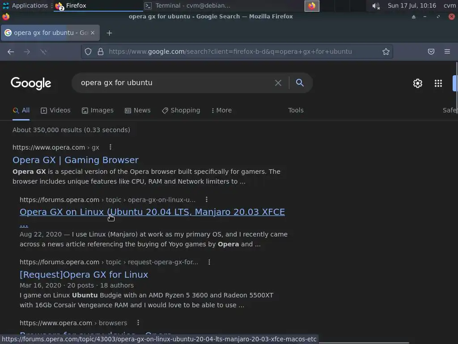Click the cvm user label in panel
Screen dimensions: 458x344
[x=450, y=5]
